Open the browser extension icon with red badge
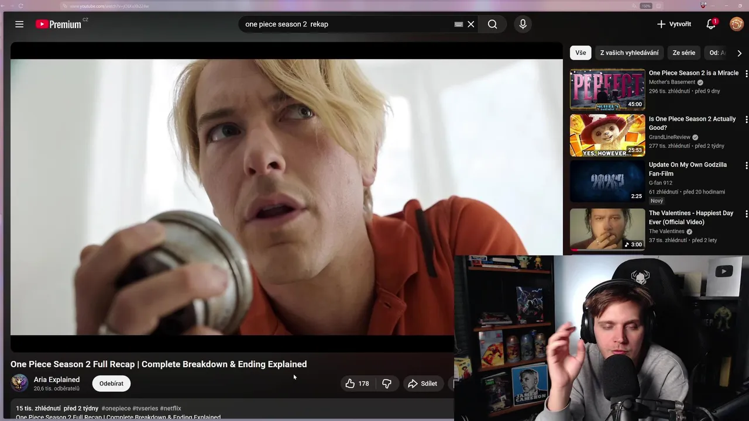The image size is (749, 421). 703,5
